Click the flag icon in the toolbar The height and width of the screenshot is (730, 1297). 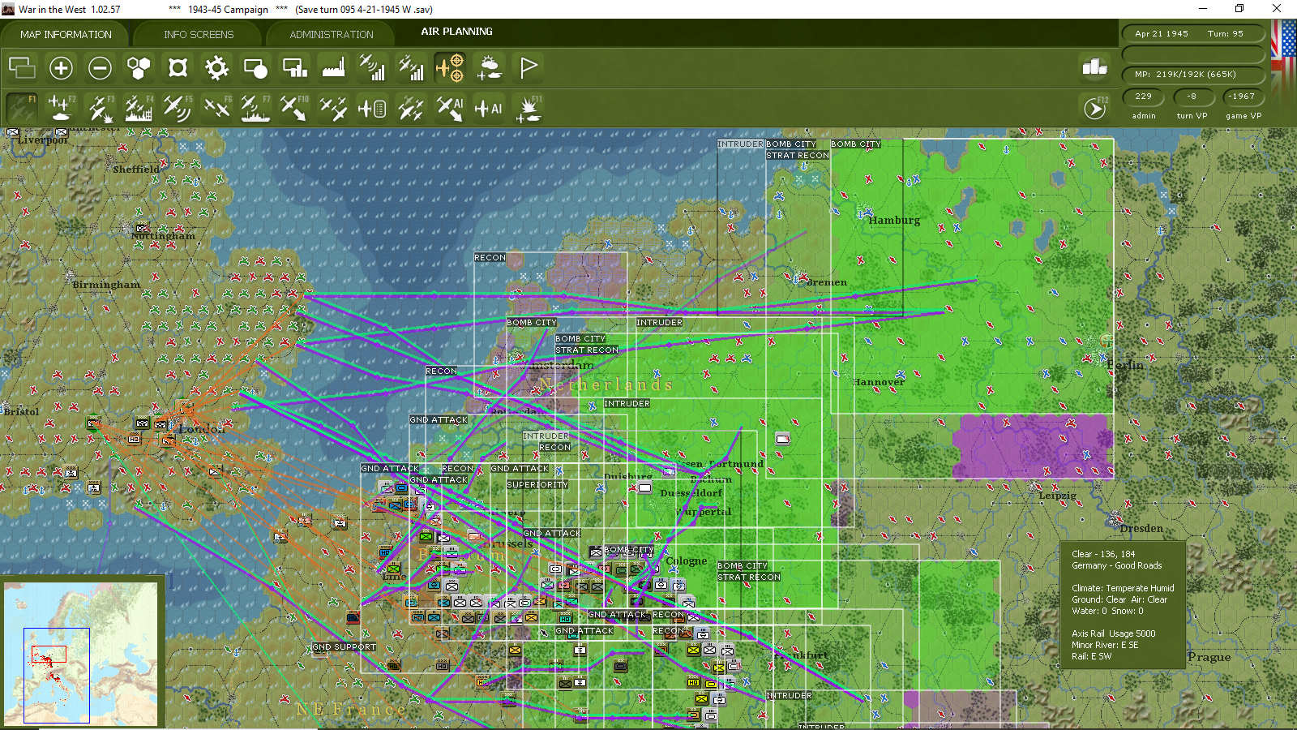(528, 67)
